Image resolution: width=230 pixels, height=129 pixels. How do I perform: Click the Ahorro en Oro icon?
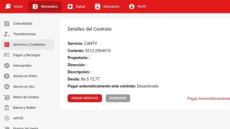coord(7,87)
